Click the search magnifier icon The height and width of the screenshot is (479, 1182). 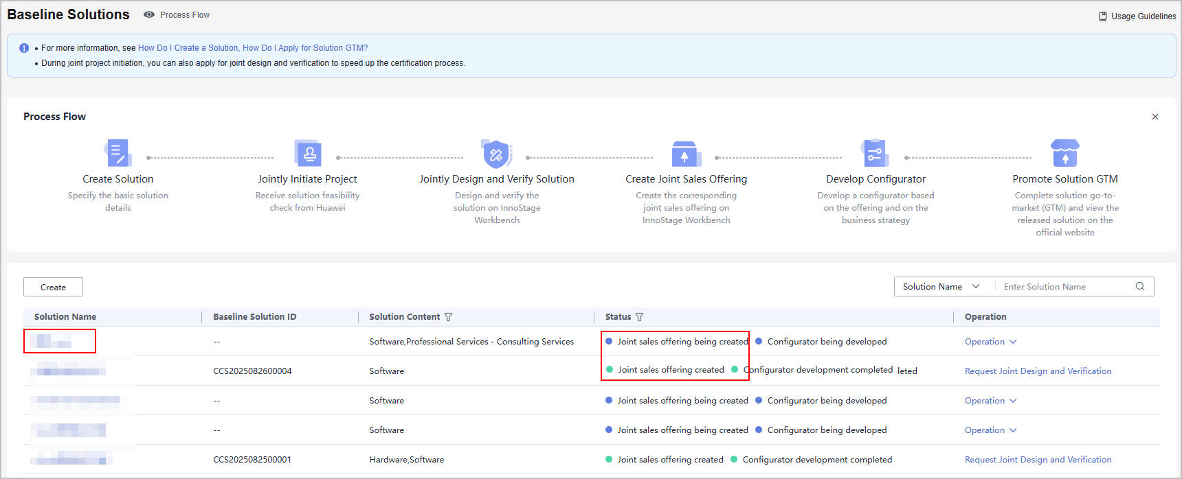click(x=1140, y=287)
